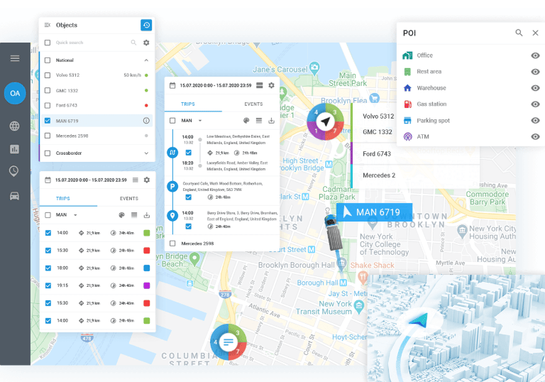The image size is (545, 382).
Task: Click the blue swatch on 18:00 trip
Action: point(147,268)
